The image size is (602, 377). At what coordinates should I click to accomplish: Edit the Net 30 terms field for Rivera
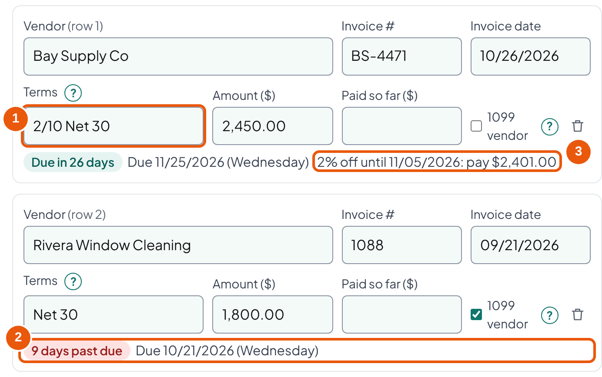[x=114, y=314]
